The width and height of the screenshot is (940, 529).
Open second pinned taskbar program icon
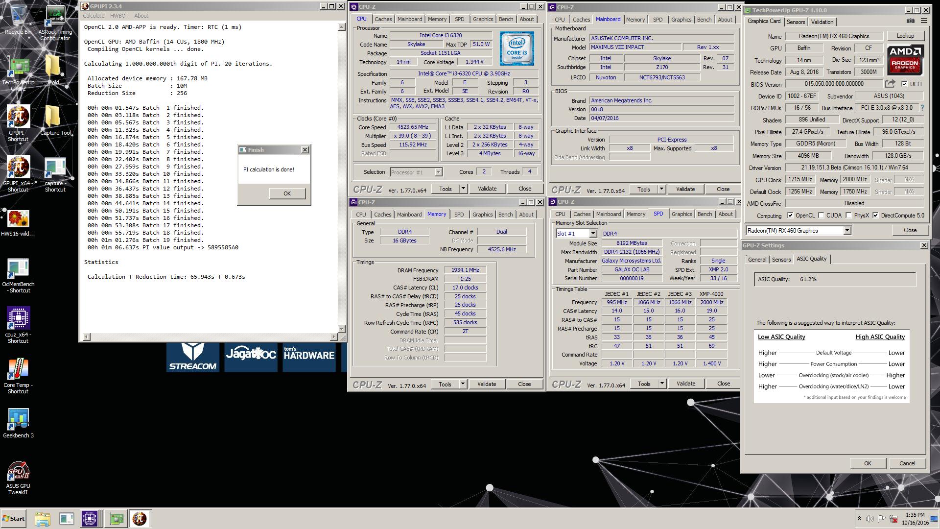click(67, 519)
